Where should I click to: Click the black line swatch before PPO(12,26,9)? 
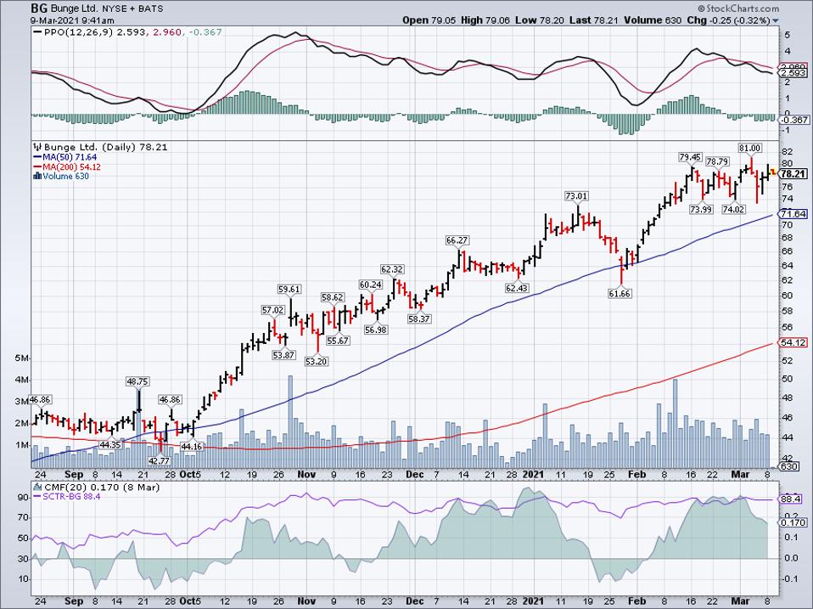[x=37, y=32]
